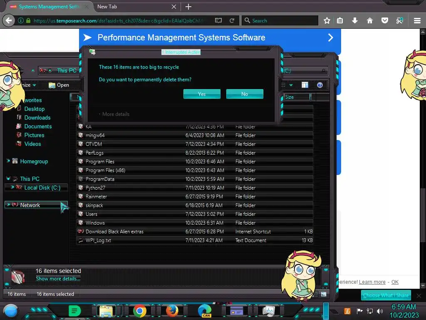
Task: Open volume speaker icon in tray
Action: 379,311
